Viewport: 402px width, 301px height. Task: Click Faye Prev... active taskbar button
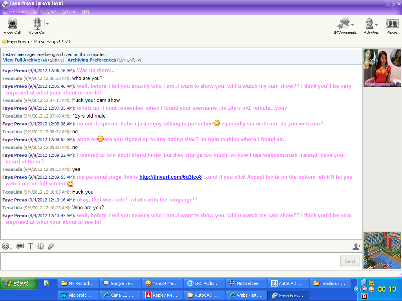[288, 295]
